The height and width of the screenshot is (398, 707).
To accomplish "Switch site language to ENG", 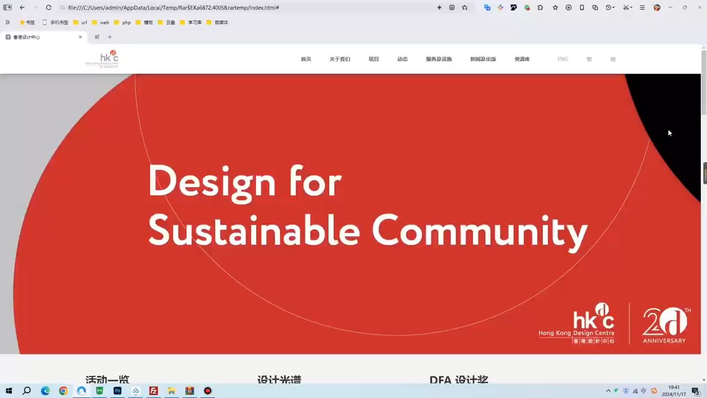I will (x=563, y=59).
